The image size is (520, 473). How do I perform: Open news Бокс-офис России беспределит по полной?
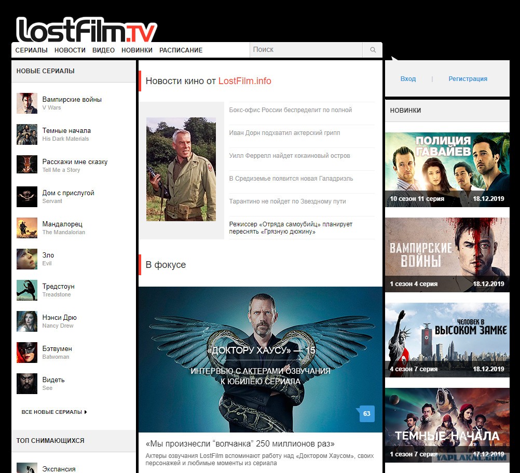point(291,110)
